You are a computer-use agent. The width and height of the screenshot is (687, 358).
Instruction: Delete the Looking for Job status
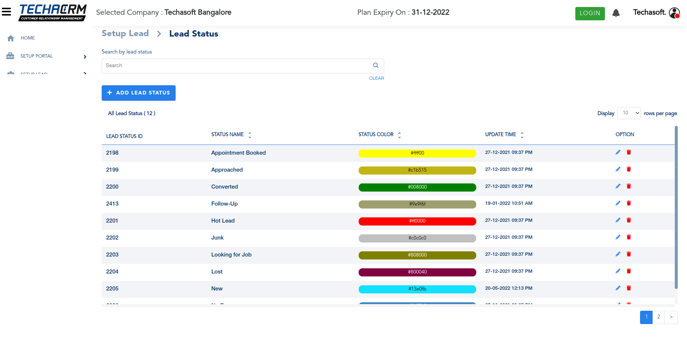click(x=629, y=254)
